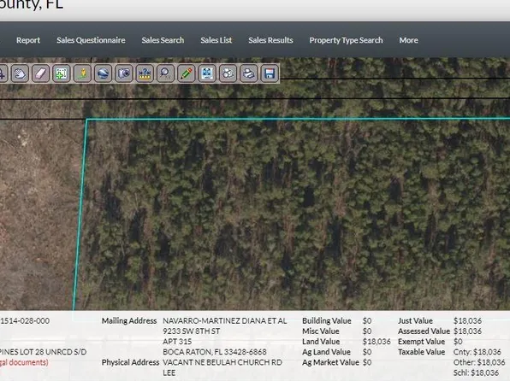The width and height of the screenshot is (510, 381).
Task: Click the partially visible zoom tool icon
Action: 3,73
